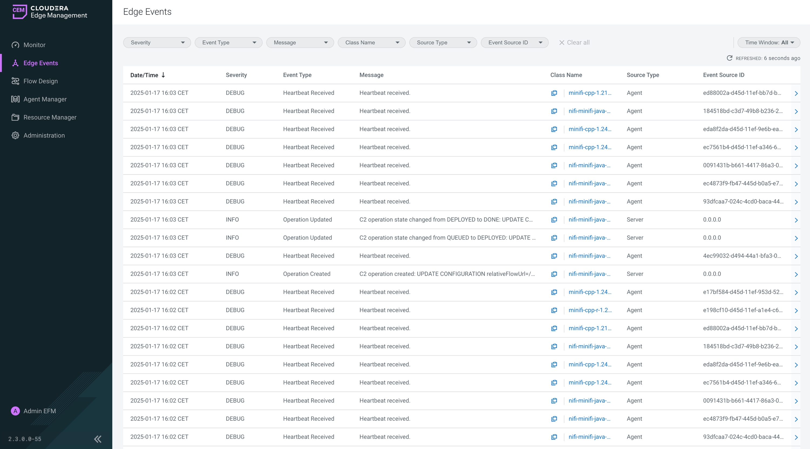Image resolution: width=810 pixels, height=449 pixels.
Task: Open the Event Type filter dropdown
Action: 228,43
